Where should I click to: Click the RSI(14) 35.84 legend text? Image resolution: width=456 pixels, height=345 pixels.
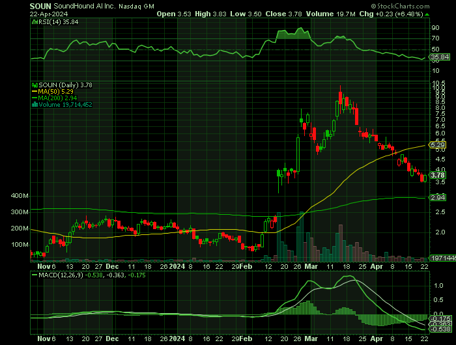tap(58, 21)
